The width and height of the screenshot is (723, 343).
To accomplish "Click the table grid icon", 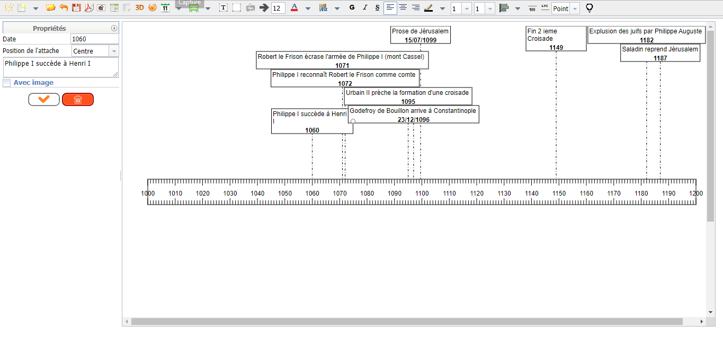I will 114,8.
